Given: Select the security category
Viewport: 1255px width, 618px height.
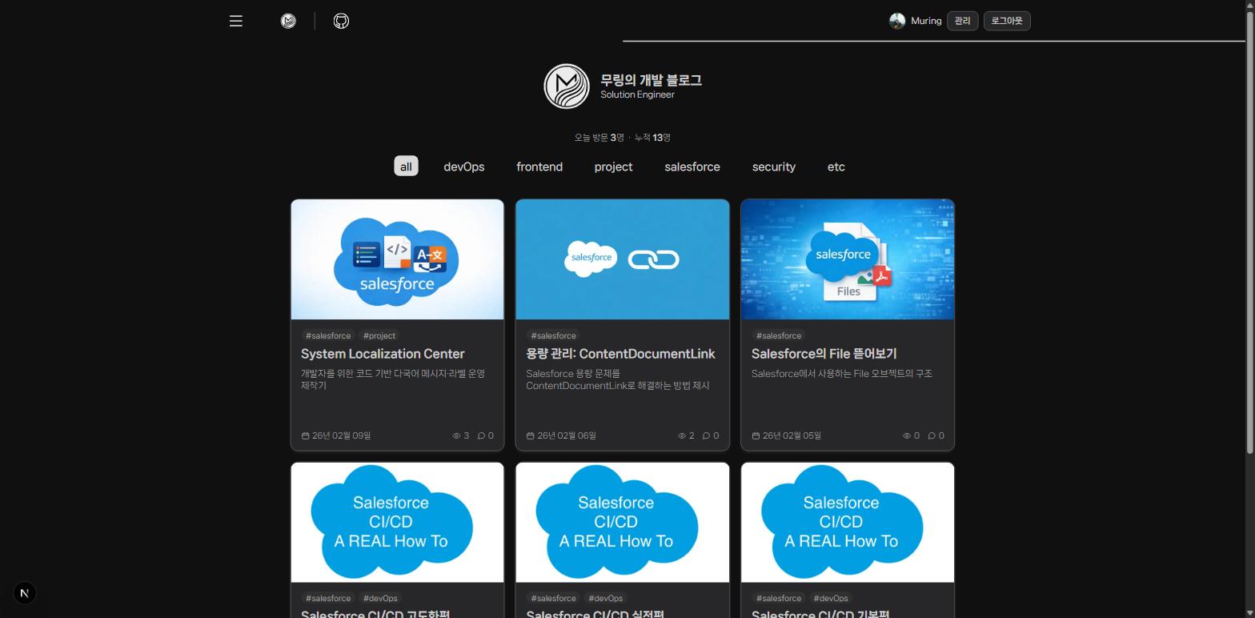Looking at the screenshot, I should [x=774, y=167].
